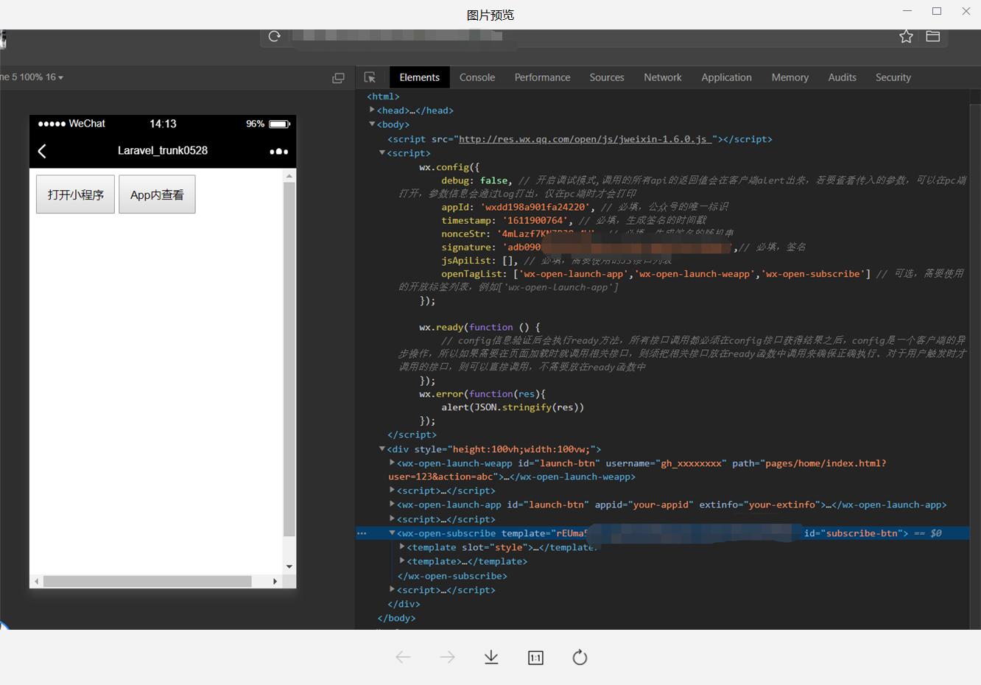Go to the next image
Image resolution: width=981 pixels, height=685 pixels.
click(447, 657)
